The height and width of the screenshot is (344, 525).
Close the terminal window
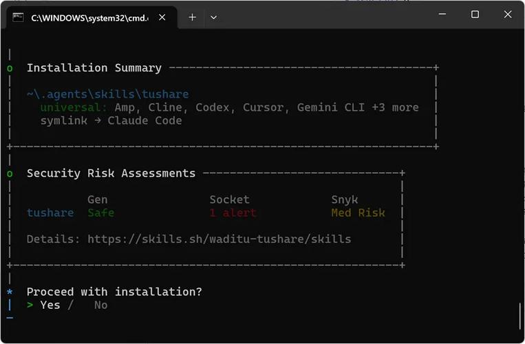click(x=508, y=14)
